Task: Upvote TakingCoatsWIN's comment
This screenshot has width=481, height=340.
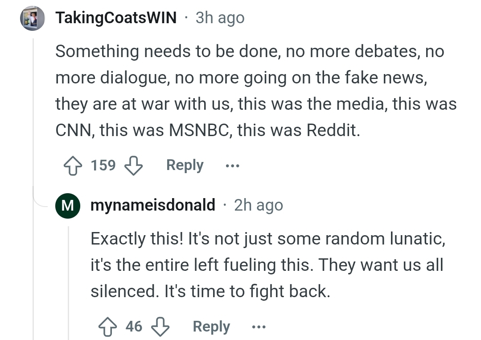Action: [73, 166]
